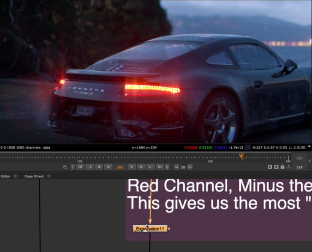
Task: Skip backward by the frame increment
Action: (177, 167)
